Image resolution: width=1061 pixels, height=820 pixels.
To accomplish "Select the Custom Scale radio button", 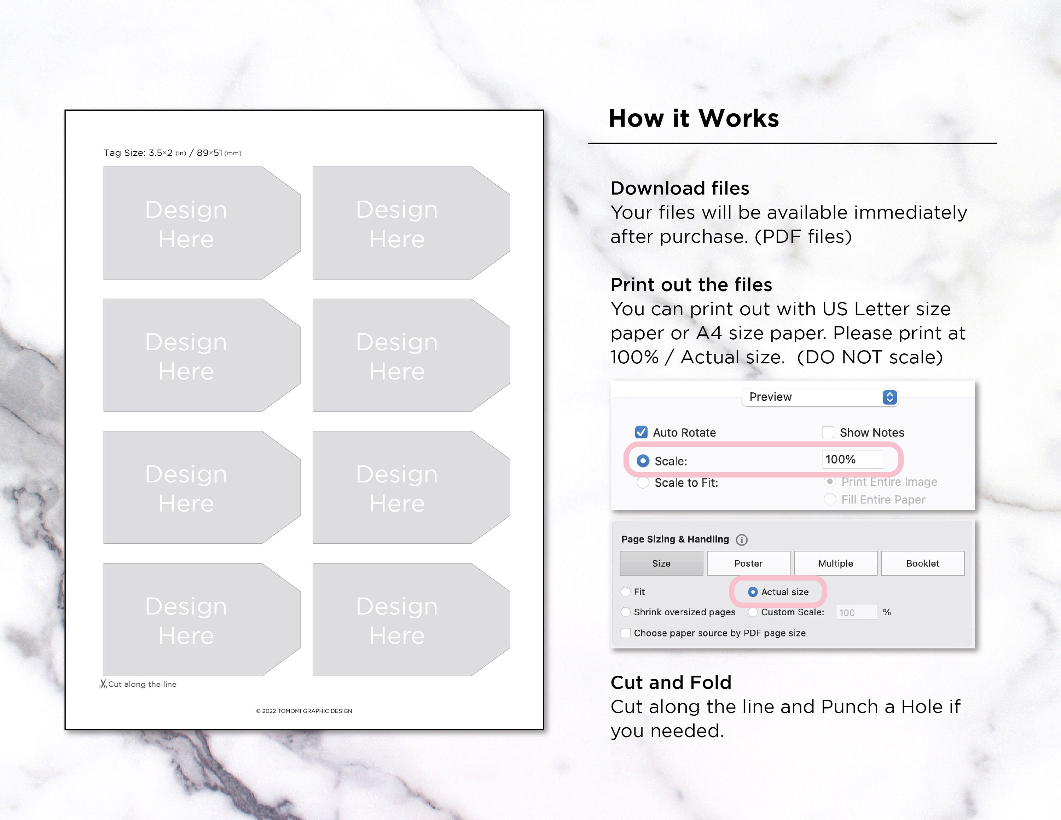I will click(x=753, y=612).
